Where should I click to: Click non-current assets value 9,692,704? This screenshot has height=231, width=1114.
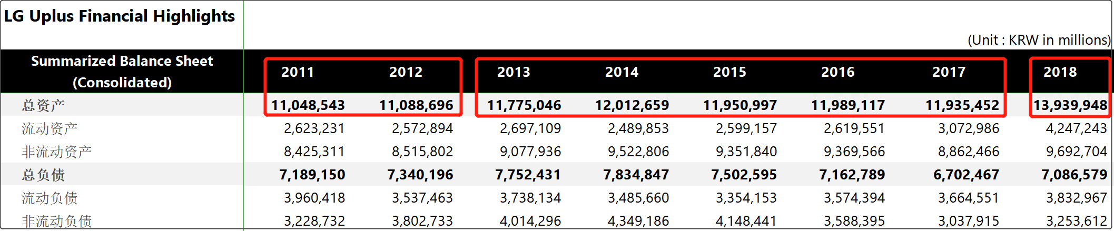(x=1077, y=152)
